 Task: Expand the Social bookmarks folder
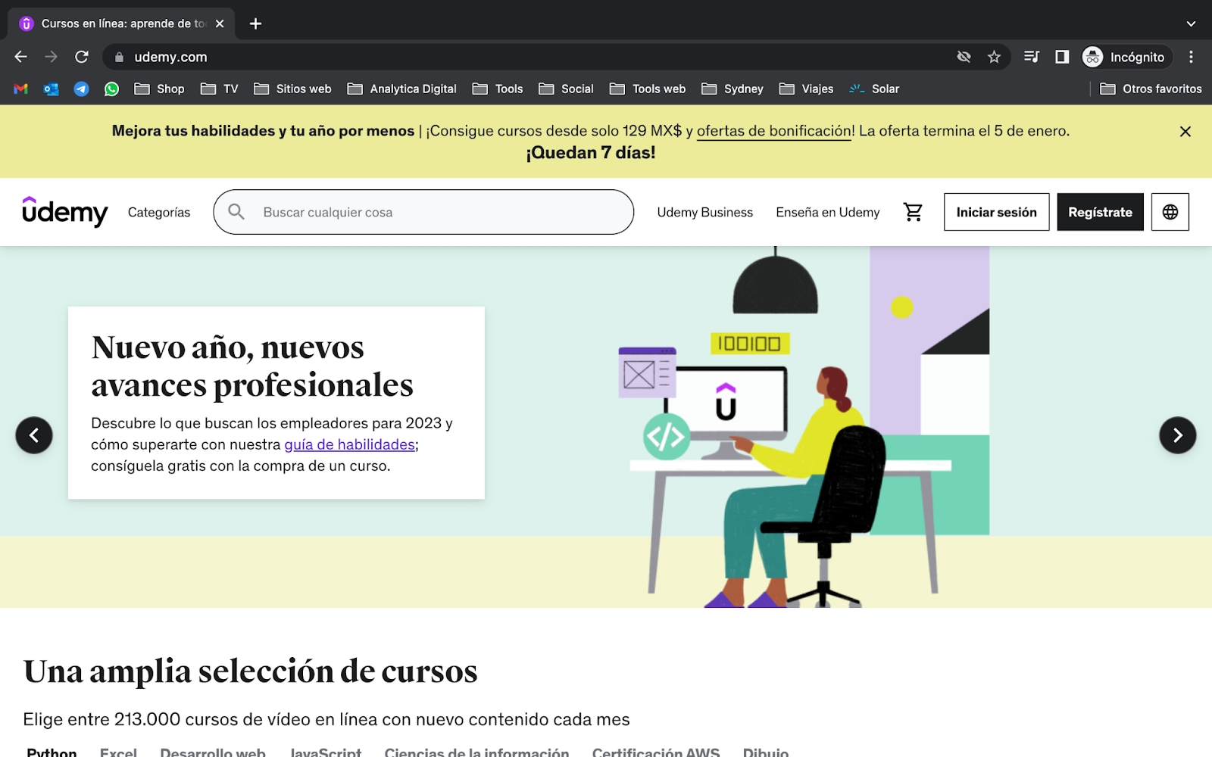click(x=566, y=89)
